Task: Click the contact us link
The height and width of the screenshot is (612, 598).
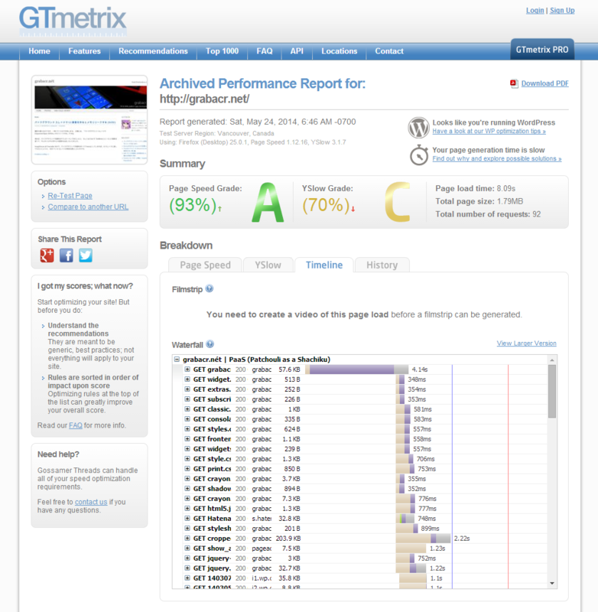Action: [91, 502]
